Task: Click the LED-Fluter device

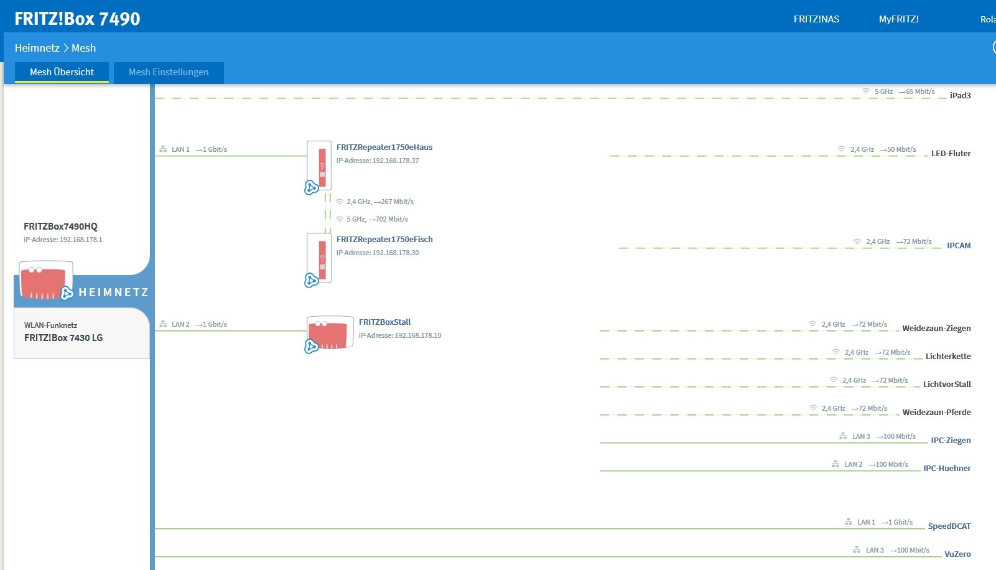Action: (x=951, y=153)
